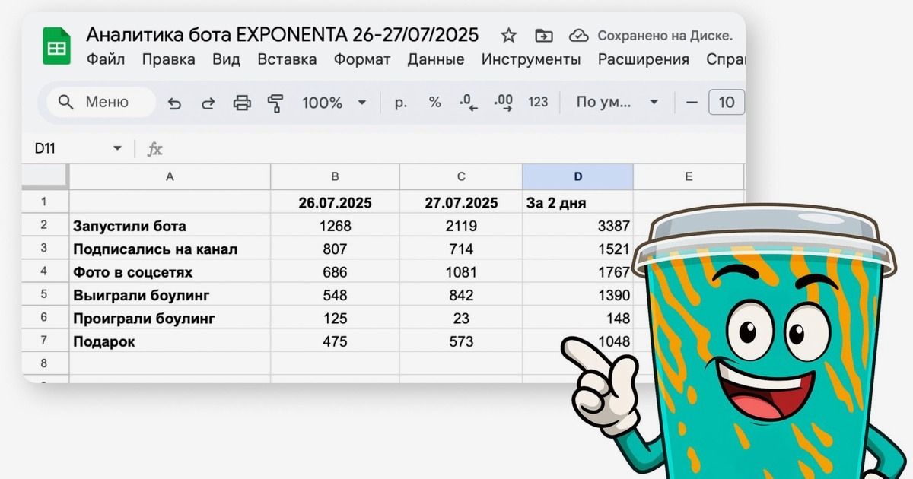The height and width of the screenshot is (479, 913).
Task: Expand the font family dropdown
Action: (617, 103)
